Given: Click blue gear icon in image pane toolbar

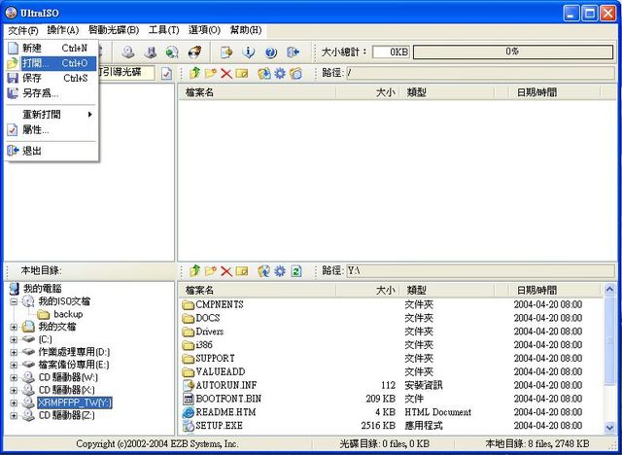Looking at the screenshot, I should click(280, 73).
